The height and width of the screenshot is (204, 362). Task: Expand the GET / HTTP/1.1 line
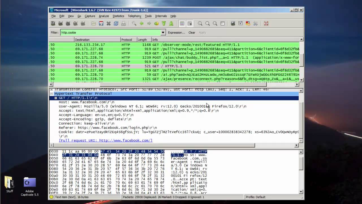(56, 98)
